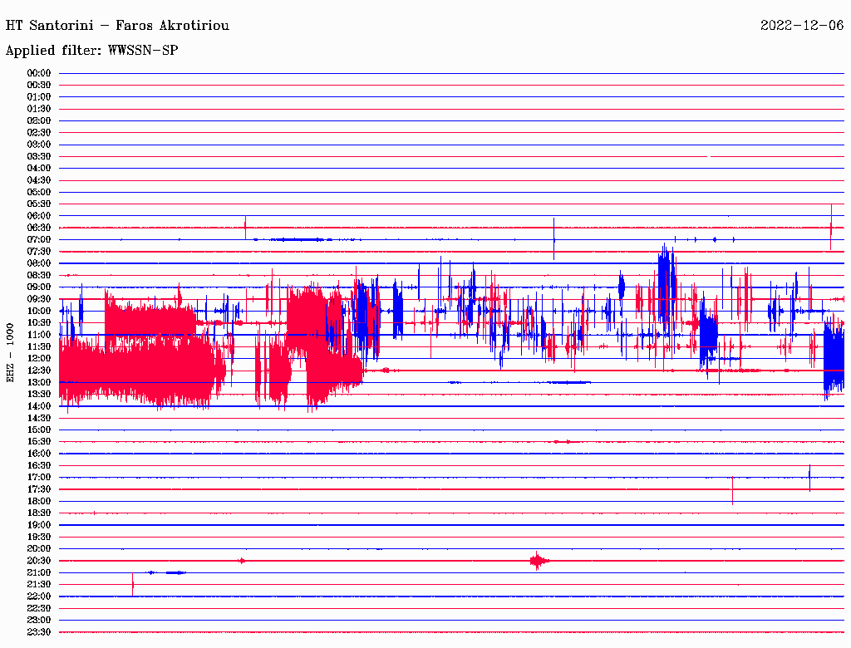The width and height of the screenshot is (851, 648).
Task: Click the 14:30 time label
Action: click(38, 419)
